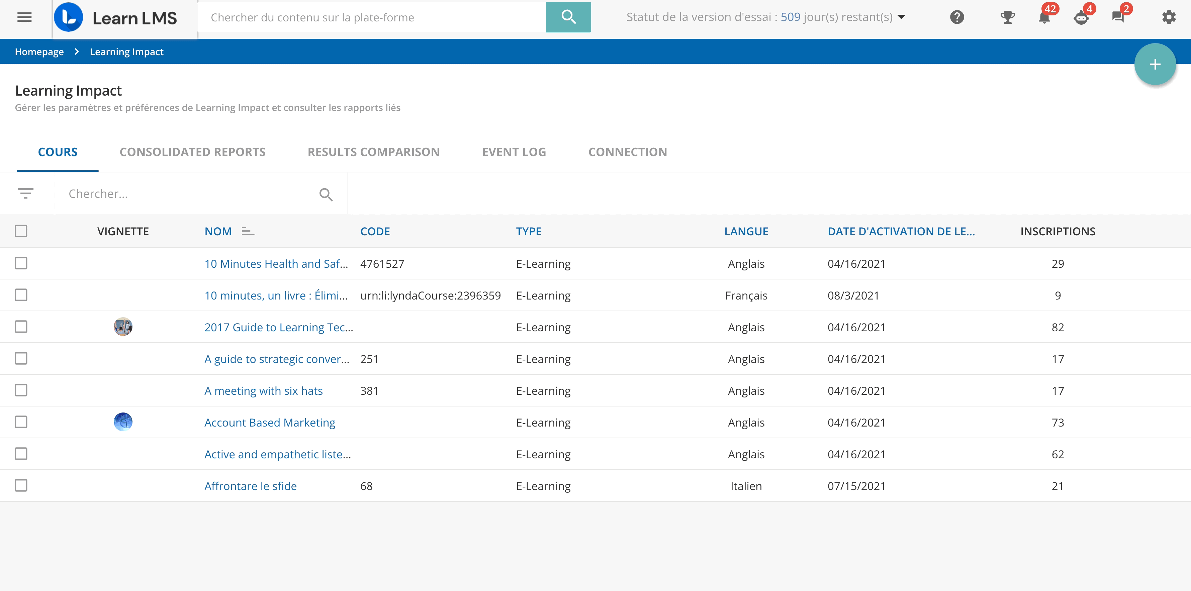Toggle the select-all checkbox in table header

[x=21, y=231]
